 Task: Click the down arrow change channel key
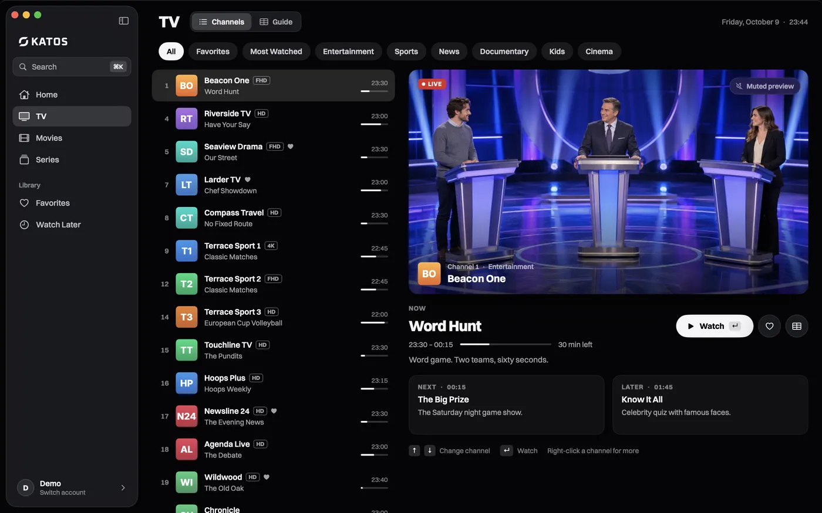coord(430,450)
